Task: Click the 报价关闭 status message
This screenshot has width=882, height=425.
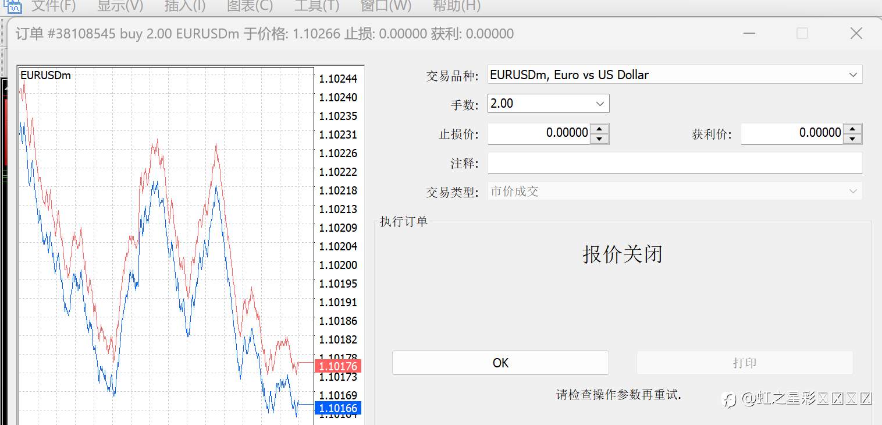Action: (x=623, y=254)
